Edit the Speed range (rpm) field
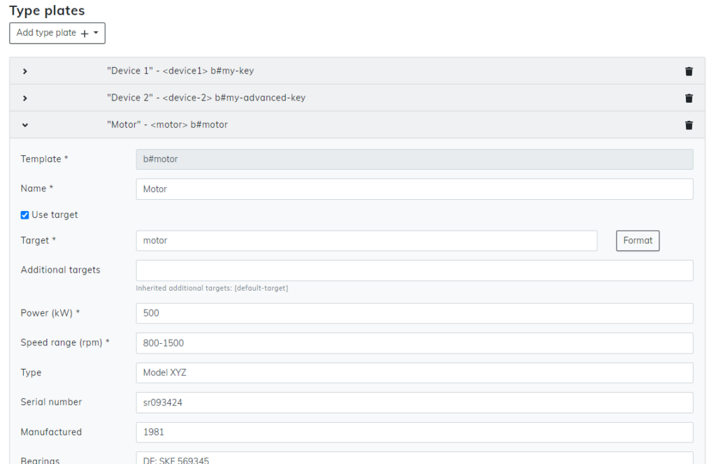The image size is (716, 464). click(x=414, y=343)
